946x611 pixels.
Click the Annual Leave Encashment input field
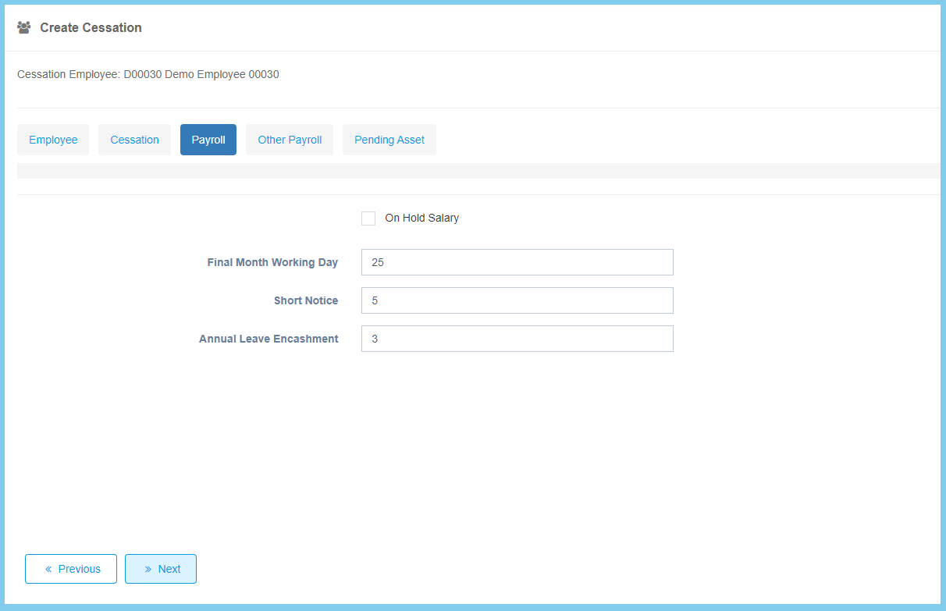(517, 339)
